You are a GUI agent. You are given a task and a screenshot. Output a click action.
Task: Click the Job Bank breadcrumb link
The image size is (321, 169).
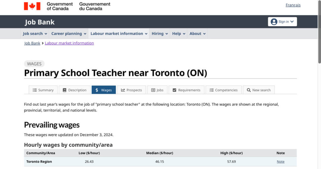pyautogui.click(x=32, y=43)
